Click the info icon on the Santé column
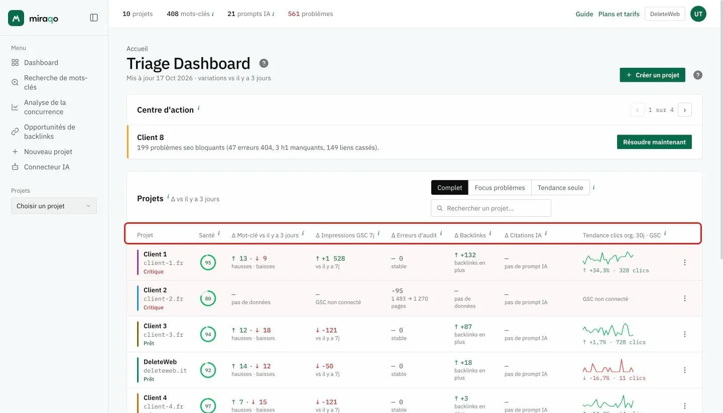The image size is (723, 413). [219, 233]
